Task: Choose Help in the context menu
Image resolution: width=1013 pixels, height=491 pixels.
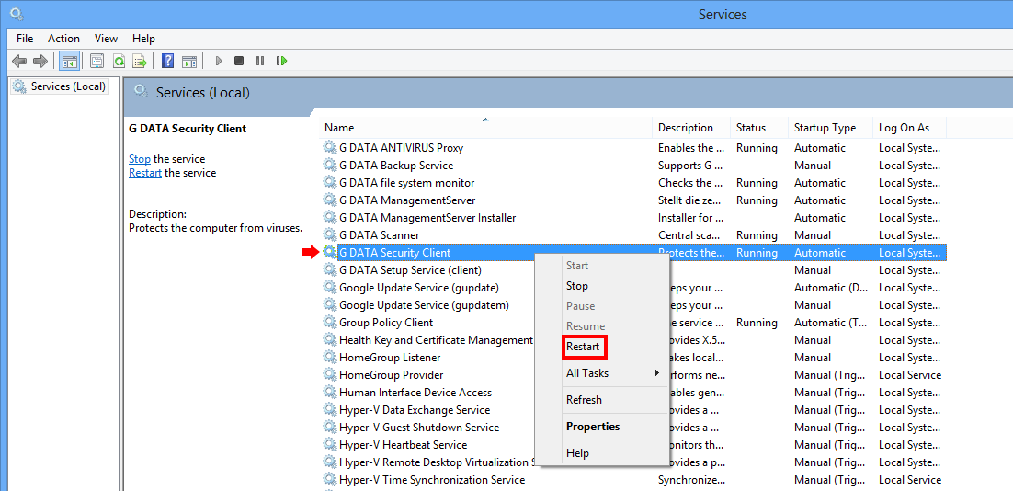Action: 602,453
